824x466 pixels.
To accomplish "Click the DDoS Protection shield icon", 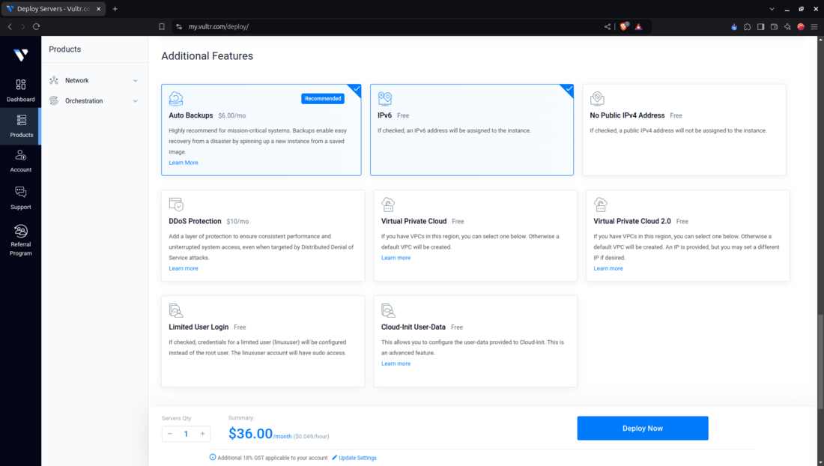I will [176, 205].
